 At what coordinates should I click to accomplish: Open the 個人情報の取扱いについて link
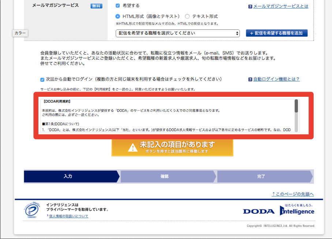pyautogui.click(x=69, y=216)
